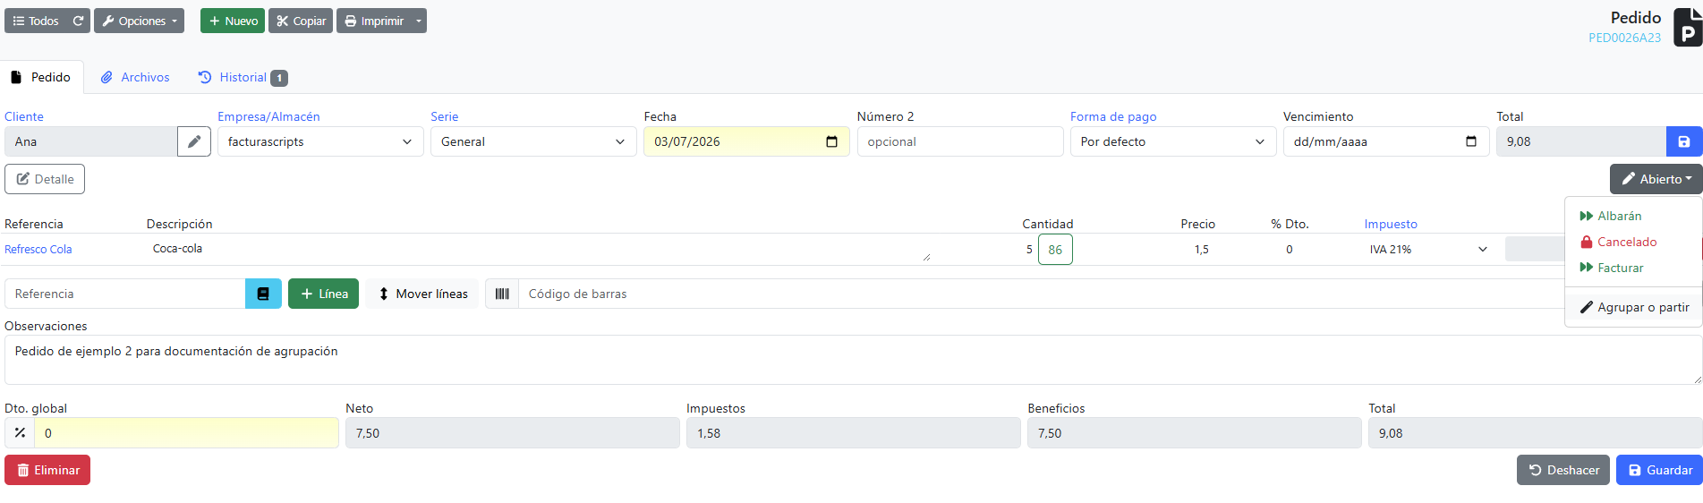This screenshot has height=503, width=1703.
Task: Open the Impuesto IVA 21% dropdown
Action: coord(1428,250)
